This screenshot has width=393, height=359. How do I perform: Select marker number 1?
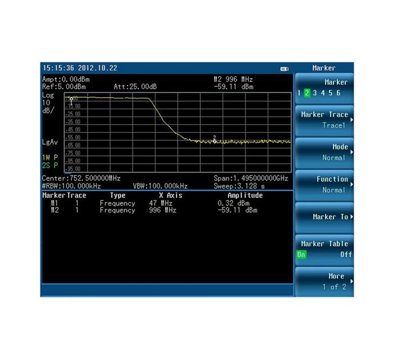point(300,93)
